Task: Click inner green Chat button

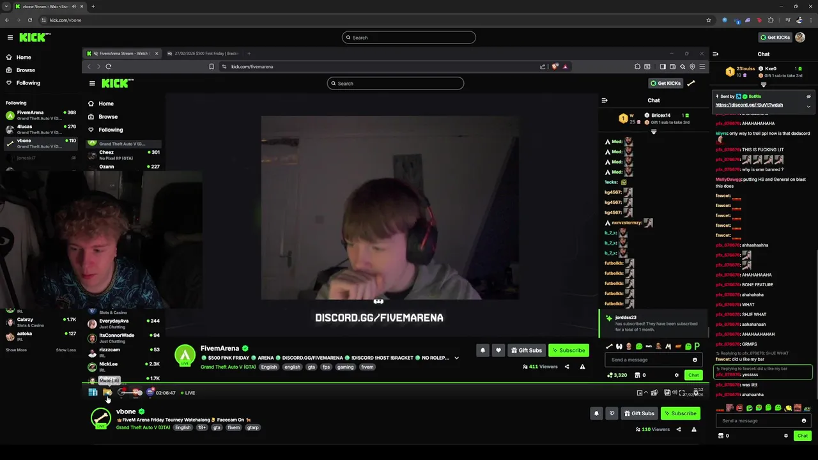Action: point(693,375)
